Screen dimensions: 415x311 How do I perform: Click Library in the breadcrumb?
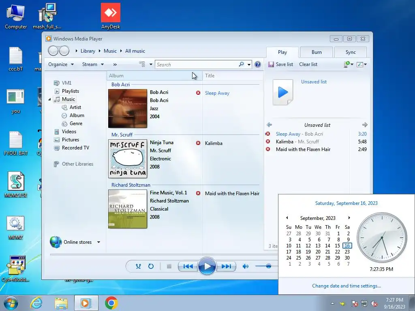(x=88, y=51)
